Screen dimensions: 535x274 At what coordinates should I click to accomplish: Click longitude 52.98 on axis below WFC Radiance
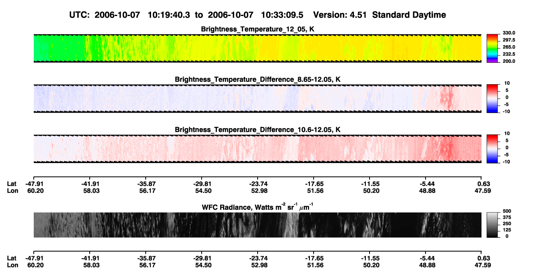[x=258, y=265]
